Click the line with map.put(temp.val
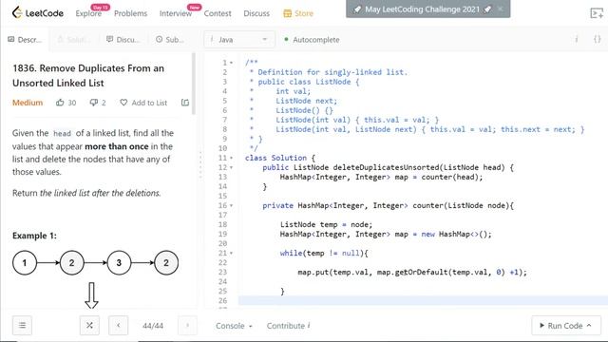This screenshot has height=342, width=608. (412, 273)
